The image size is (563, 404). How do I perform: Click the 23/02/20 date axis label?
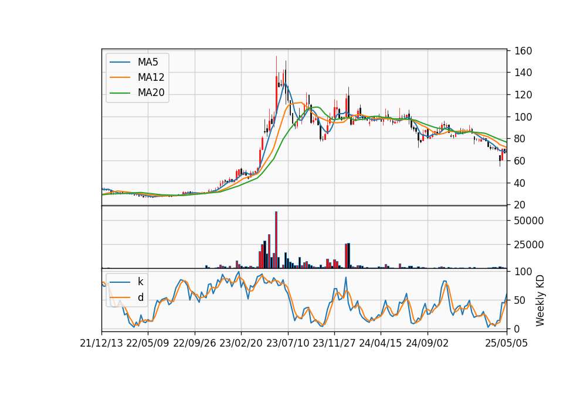241,343
